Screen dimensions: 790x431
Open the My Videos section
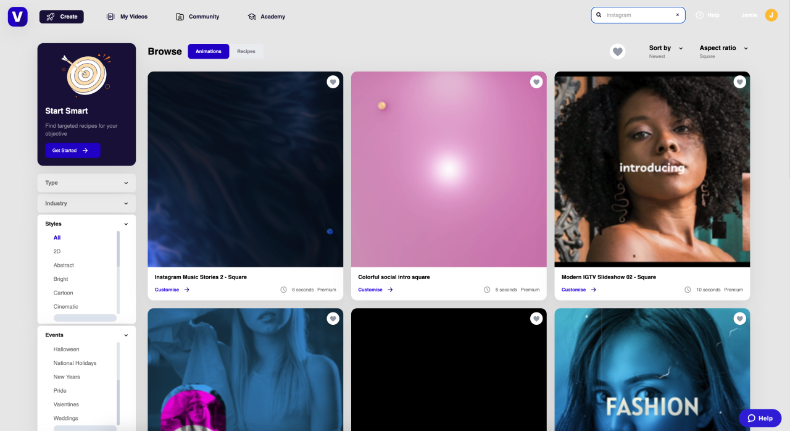point(127,17)
